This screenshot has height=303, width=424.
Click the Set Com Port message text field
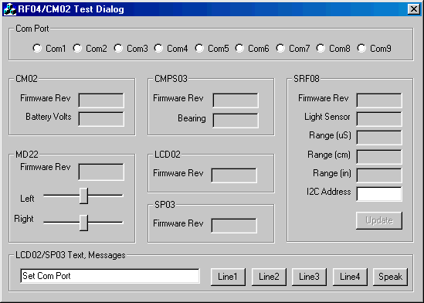[110, 276]
